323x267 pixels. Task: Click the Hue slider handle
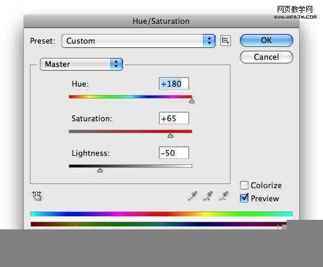pyautogui.click(x=192, y=101)
